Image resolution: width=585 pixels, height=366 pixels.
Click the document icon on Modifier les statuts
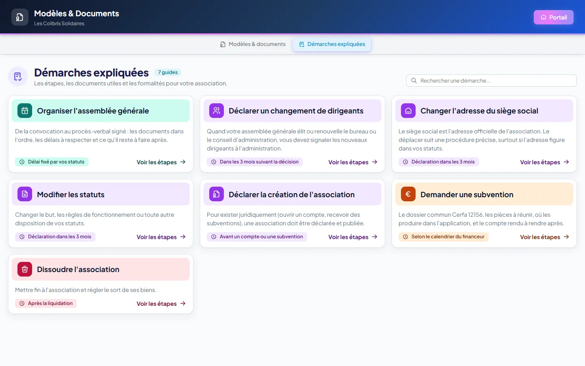click(25, 194)
